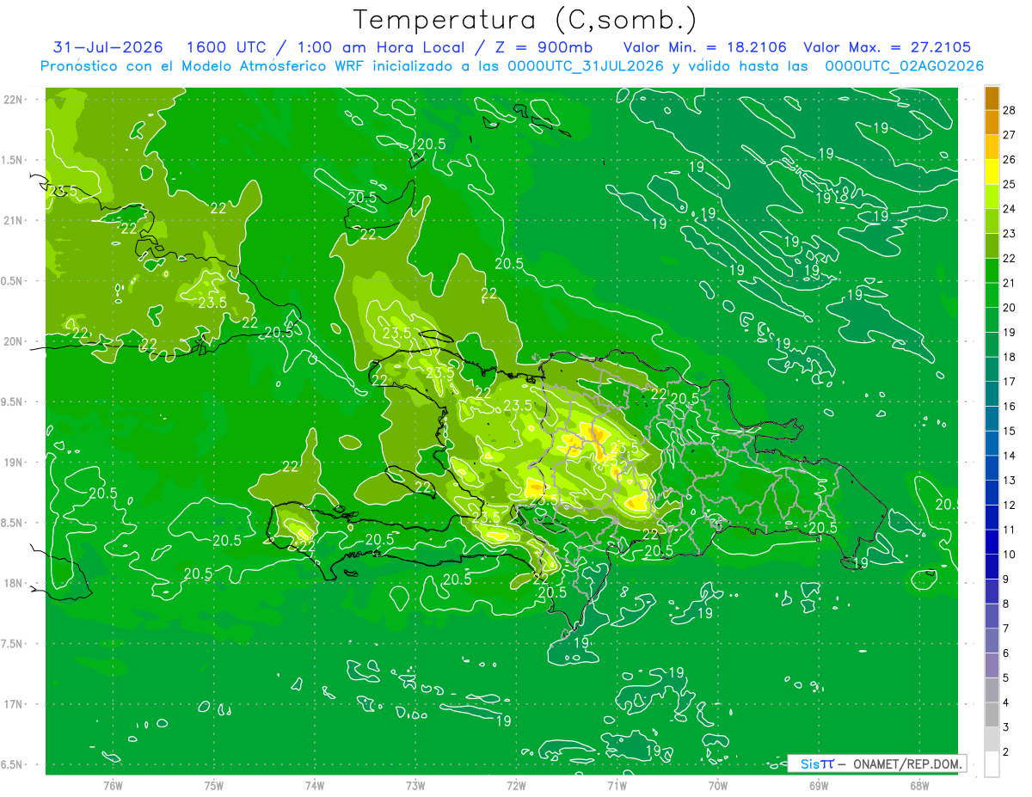The width and height of the screenshot is (1032, 797).
Task: Click the purple scale segment between 6 and 7
Action: coord(992,641)
